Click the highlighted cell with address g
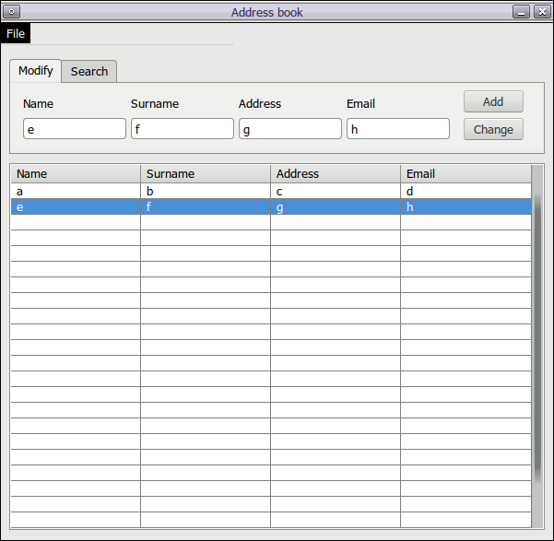The width and height of the screenshot is (554, 541). 336,206
